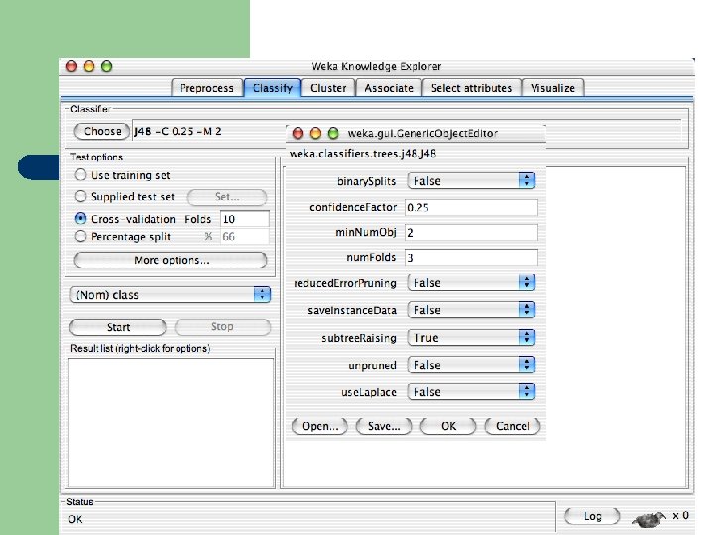Click the Choose classifier button
The height and width of the screenshot is (535, 714).
[102, 131]
